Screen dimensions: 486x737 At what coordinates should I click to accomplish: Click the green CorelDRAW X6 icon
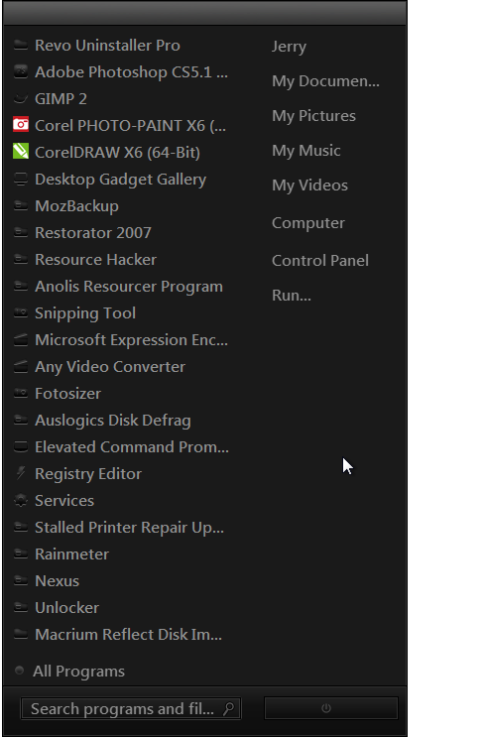click(21, 152)
